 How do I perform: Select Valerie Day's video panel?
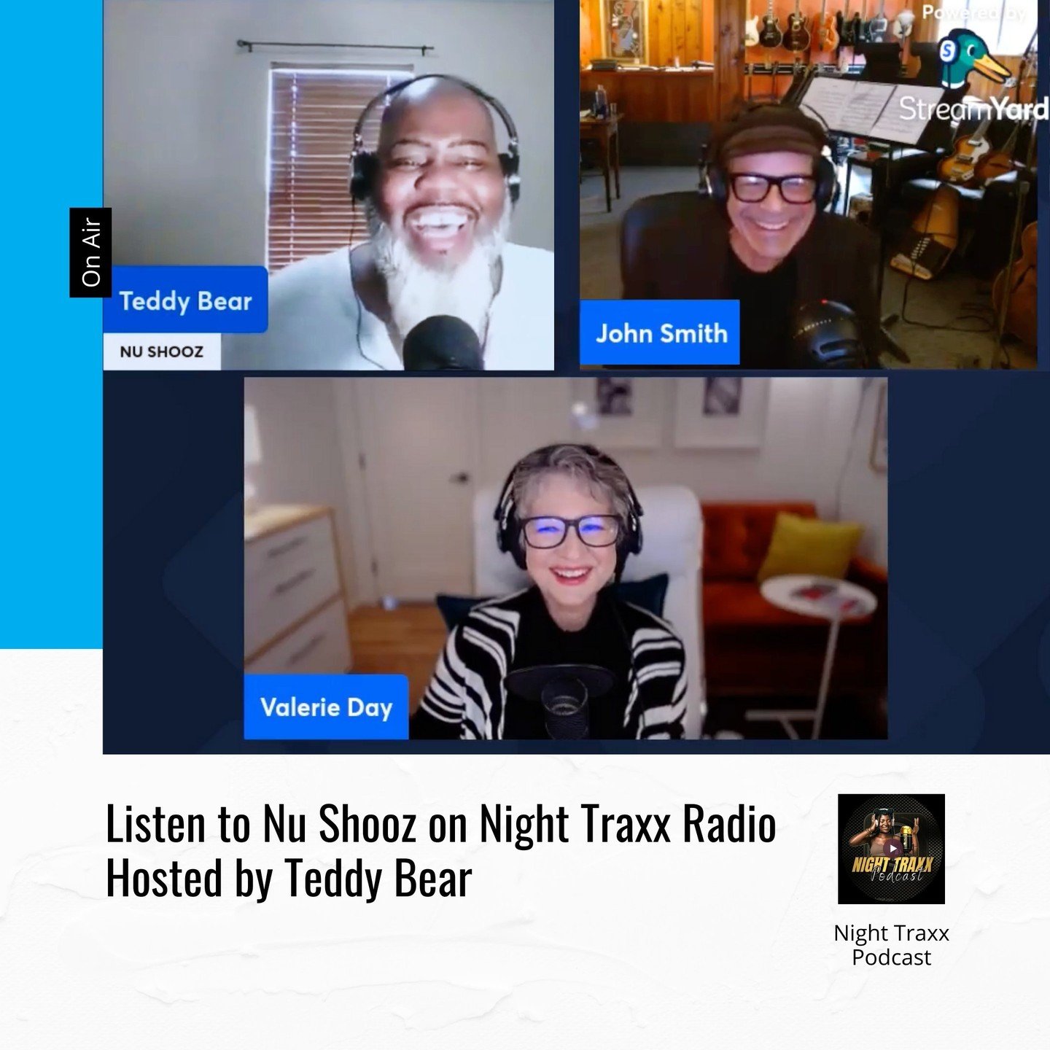point(566,559)
